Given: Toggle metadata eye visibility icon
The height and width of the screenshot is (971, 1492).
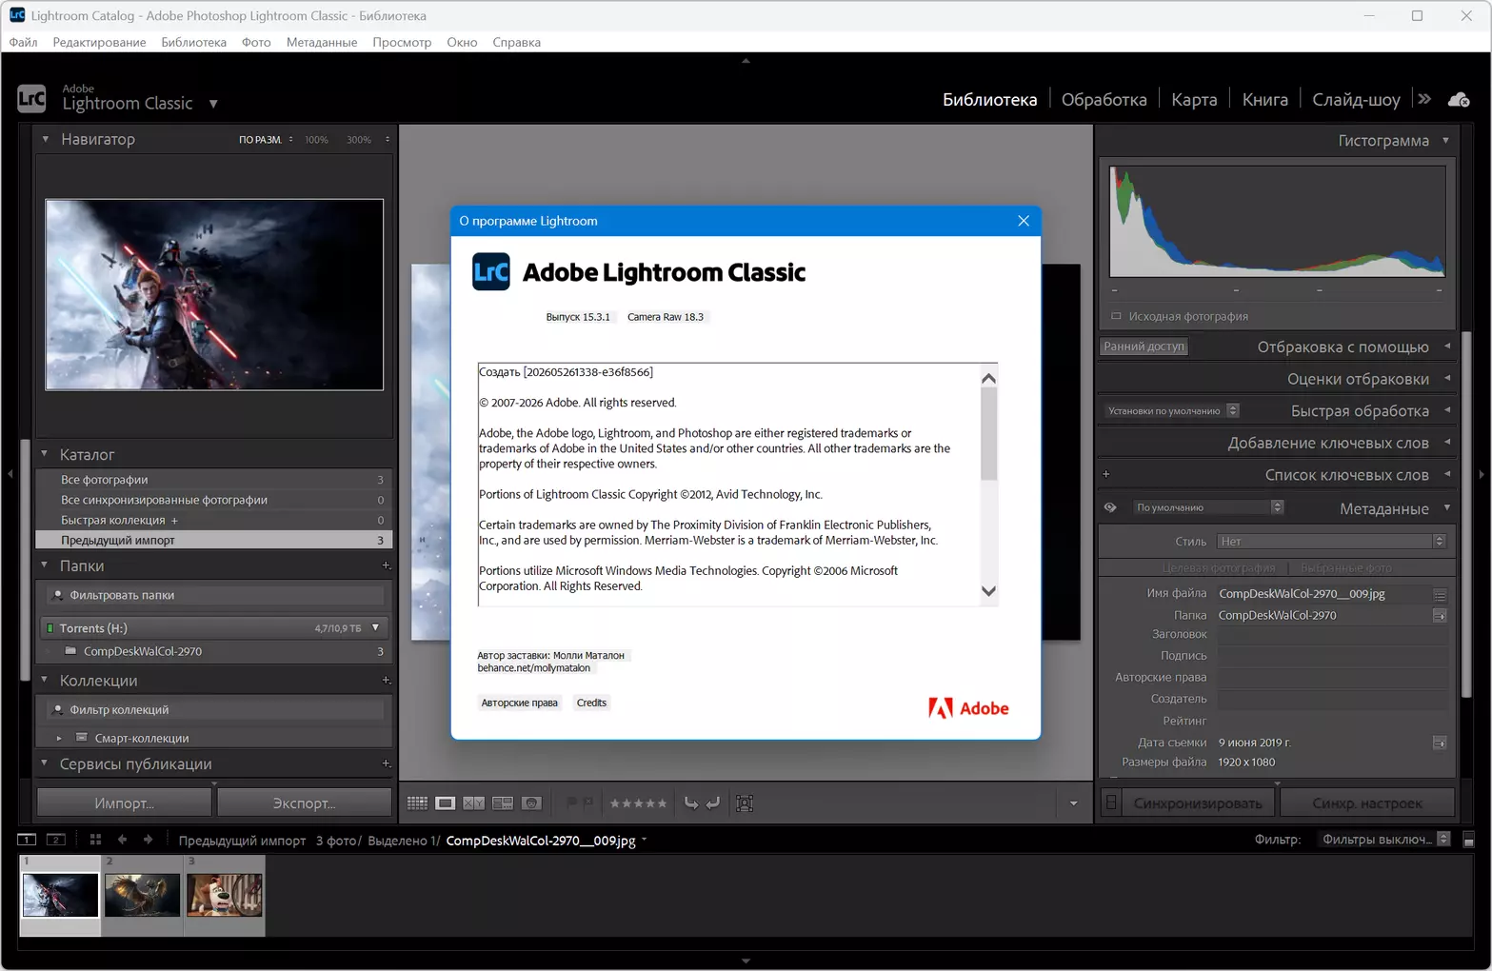Looking at the screenshot, I should point(1110,507).
